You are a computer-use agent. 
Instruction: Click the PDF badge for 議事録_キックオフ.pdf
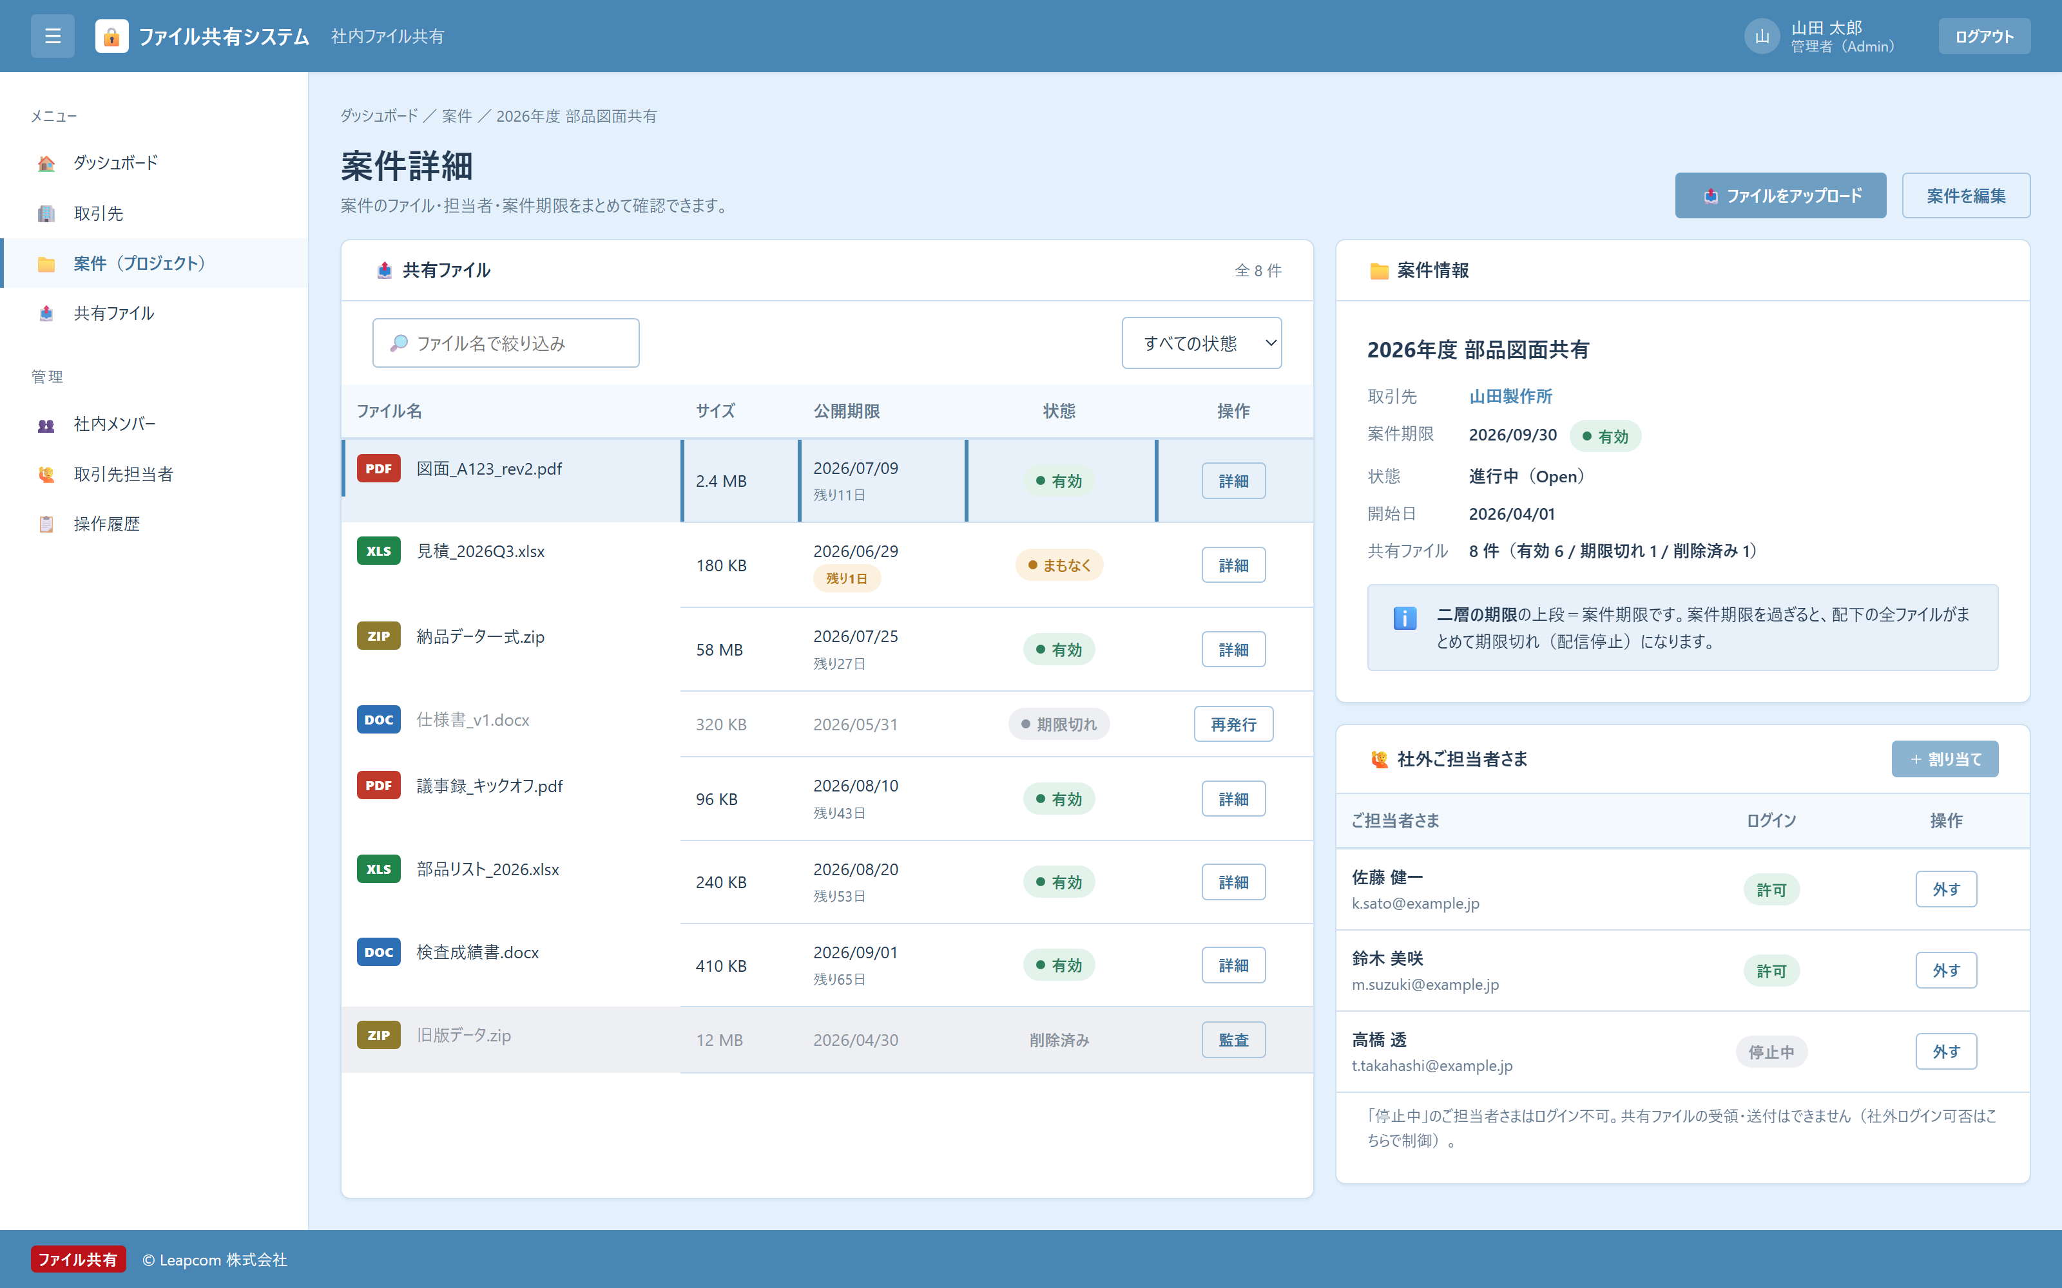pyautogui.click(x=378, y=786)
